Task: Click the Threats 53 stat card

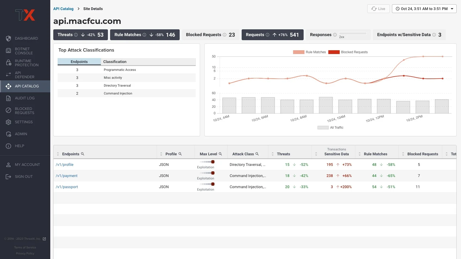Action: 80,35
